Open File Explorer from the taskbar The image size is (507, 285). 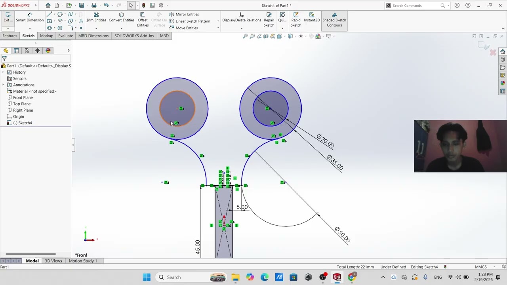click(x=235, y=277)
